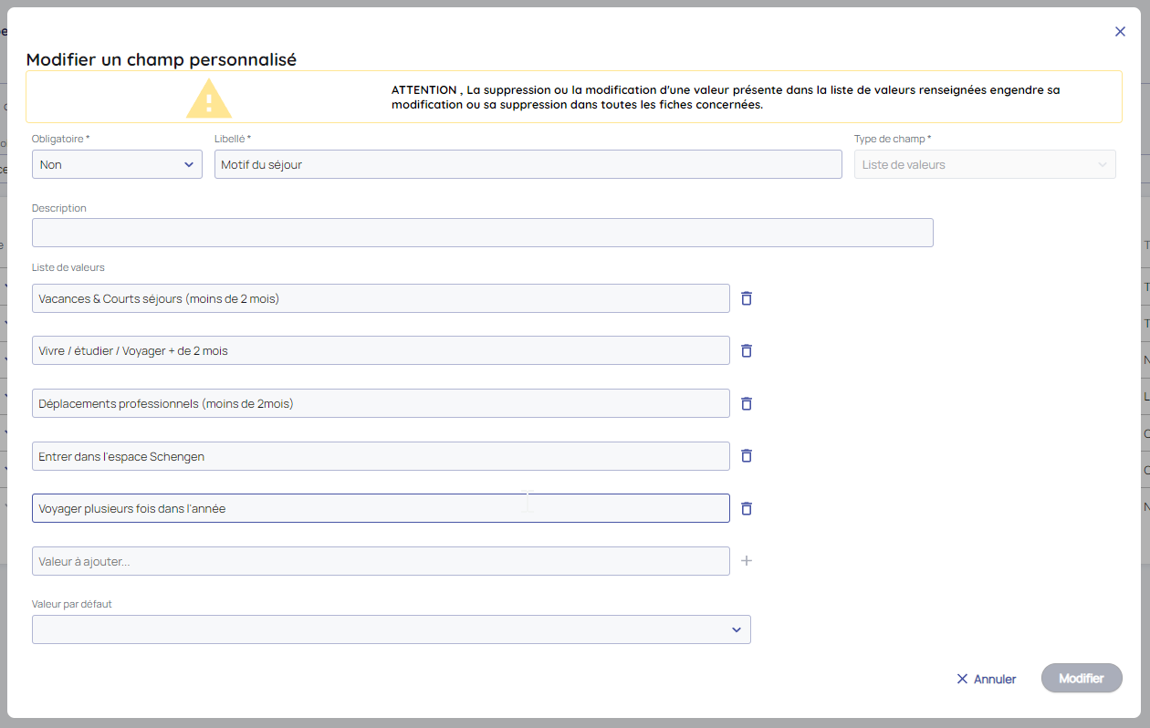Screen dimensions: 1150x728
Task: Trash the 'Voyager plusieurs fois' value
Action: [x=746, y=509]
